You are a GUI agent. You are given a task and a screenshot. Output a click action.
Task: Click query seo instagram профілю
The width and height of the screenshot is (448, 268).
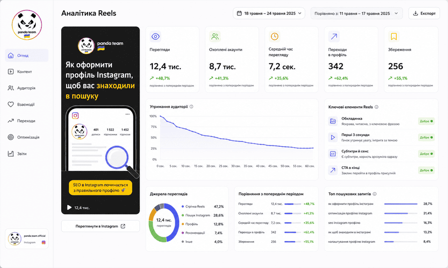[344, 223]
